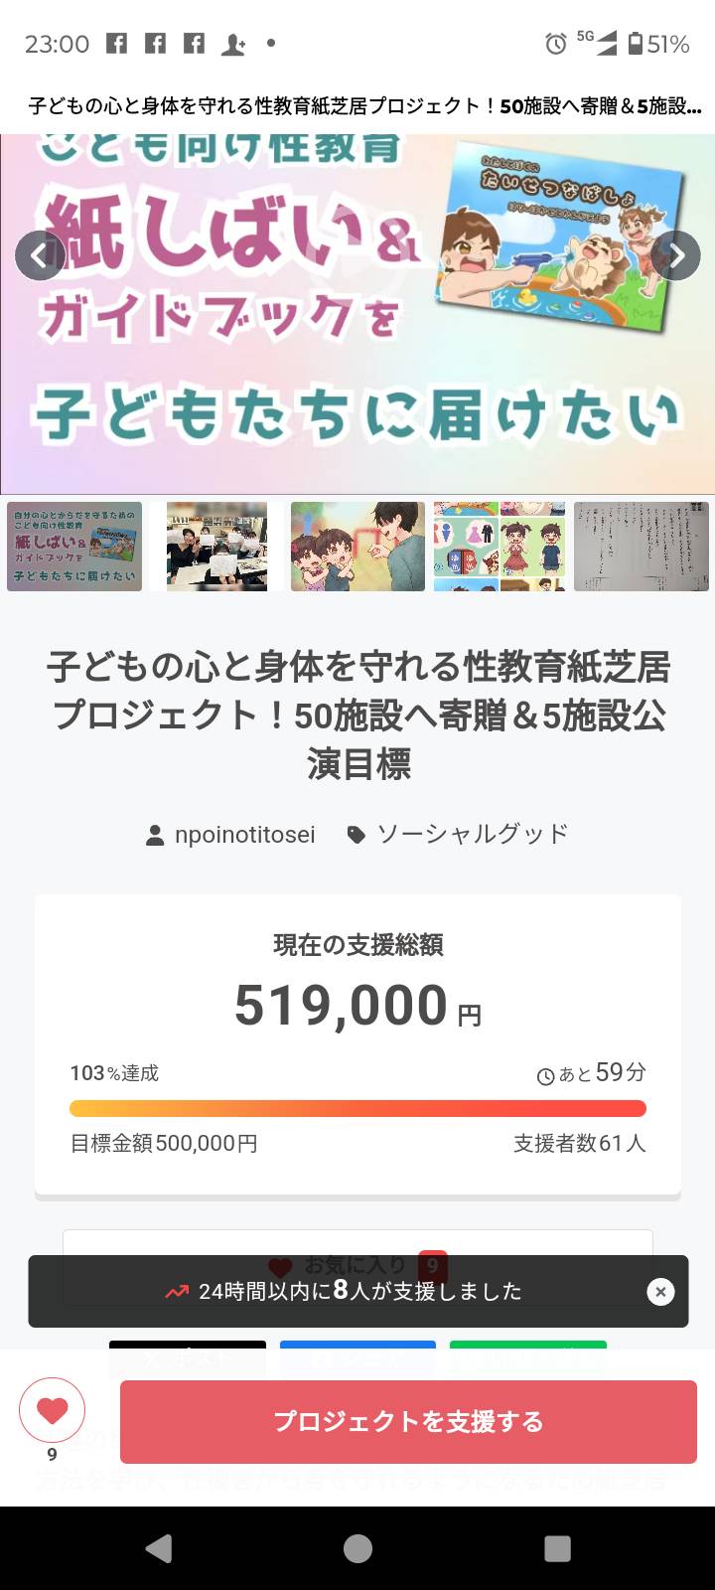Tap the funding progress bar
This screenshot has height=1590, width=715.
tap(357, 1109)
